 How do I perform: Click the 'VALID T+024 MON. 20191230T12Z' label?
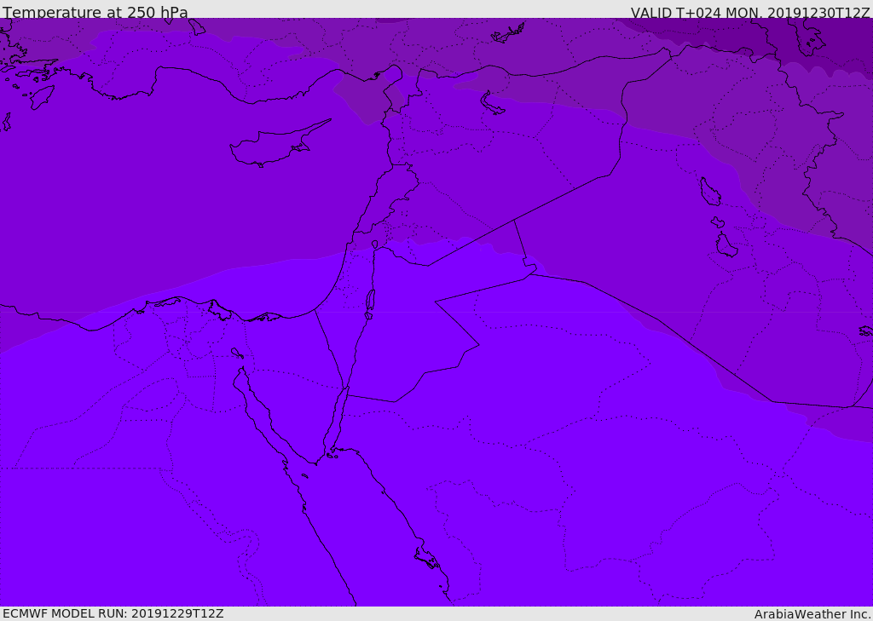(x=750, y=12)
